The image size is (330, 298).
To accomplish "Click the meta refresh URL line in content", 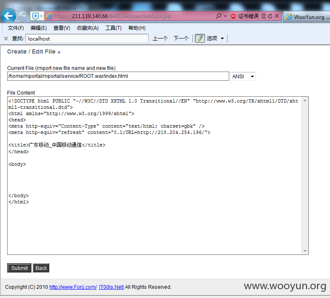I will [x=110, y=133].
